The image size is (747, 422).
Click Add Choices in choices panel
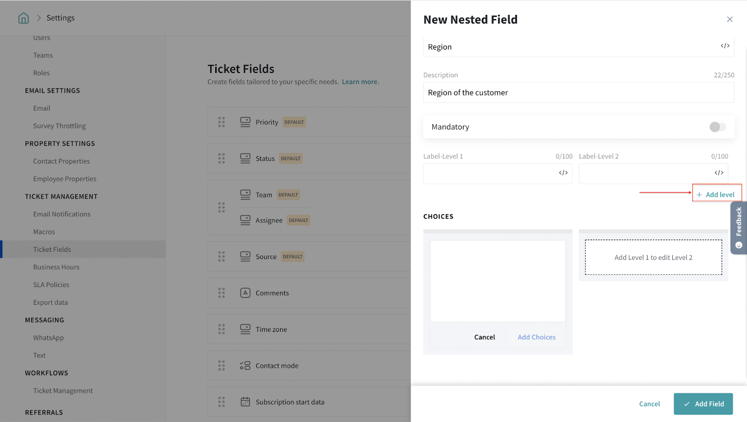536,337
